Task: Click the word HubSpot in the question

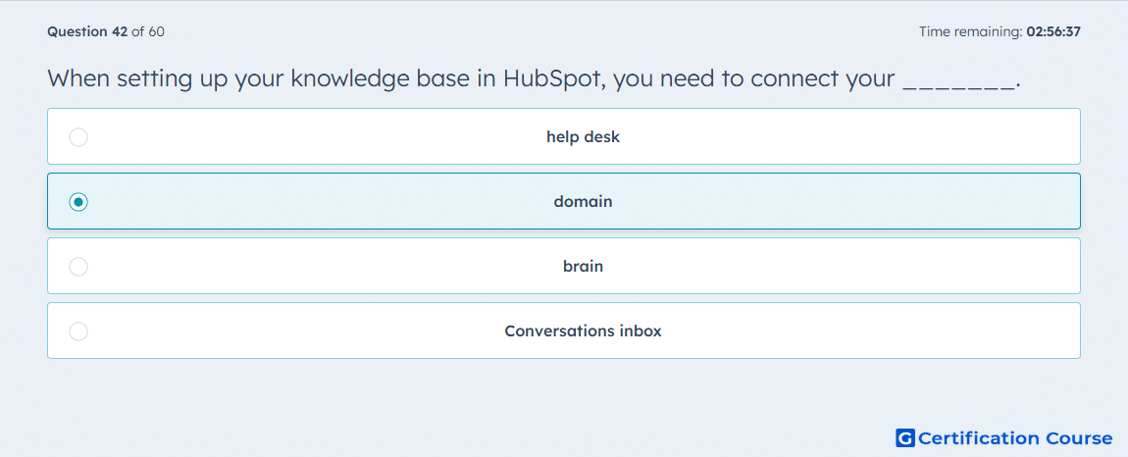Action: click(549, 77)
